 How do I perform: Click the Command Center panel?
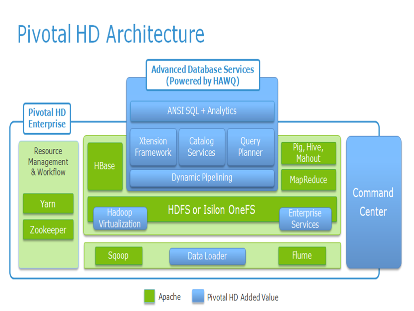374,202
